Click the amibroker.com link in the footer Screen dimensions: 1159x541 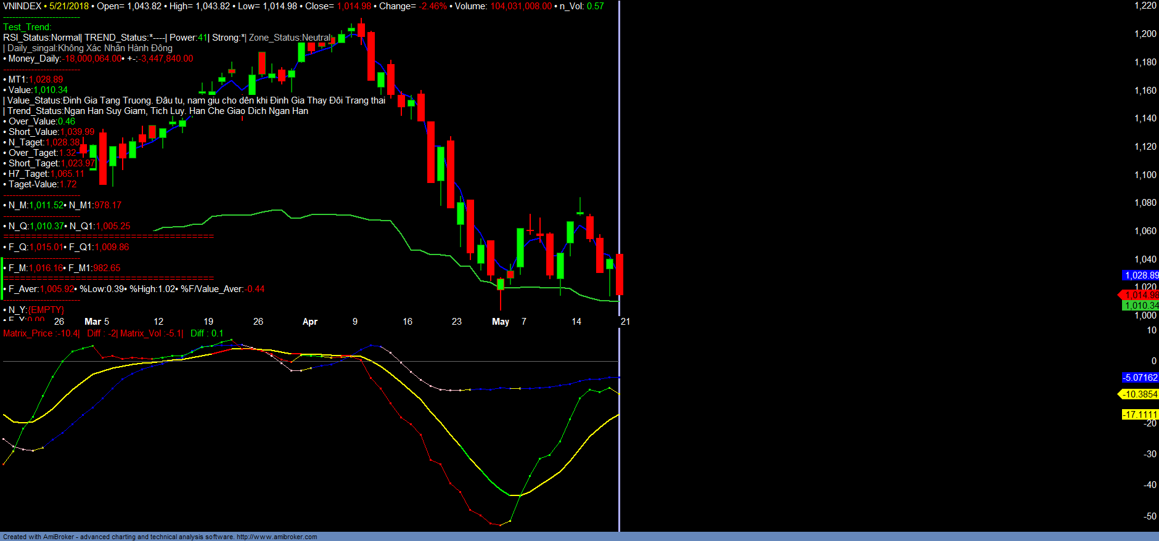277,537
